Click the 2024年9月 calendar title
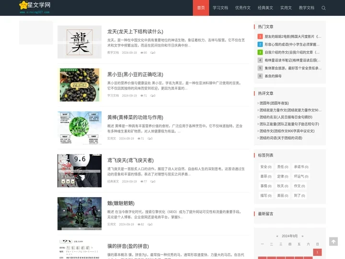 point(289,236)
